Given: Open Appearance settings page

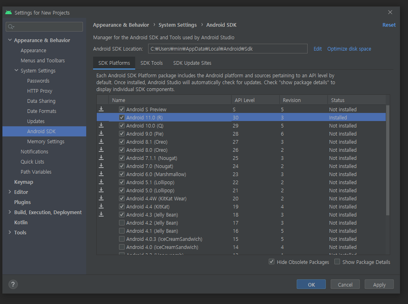Looking at the screenshot, I should tap(33, 51).
